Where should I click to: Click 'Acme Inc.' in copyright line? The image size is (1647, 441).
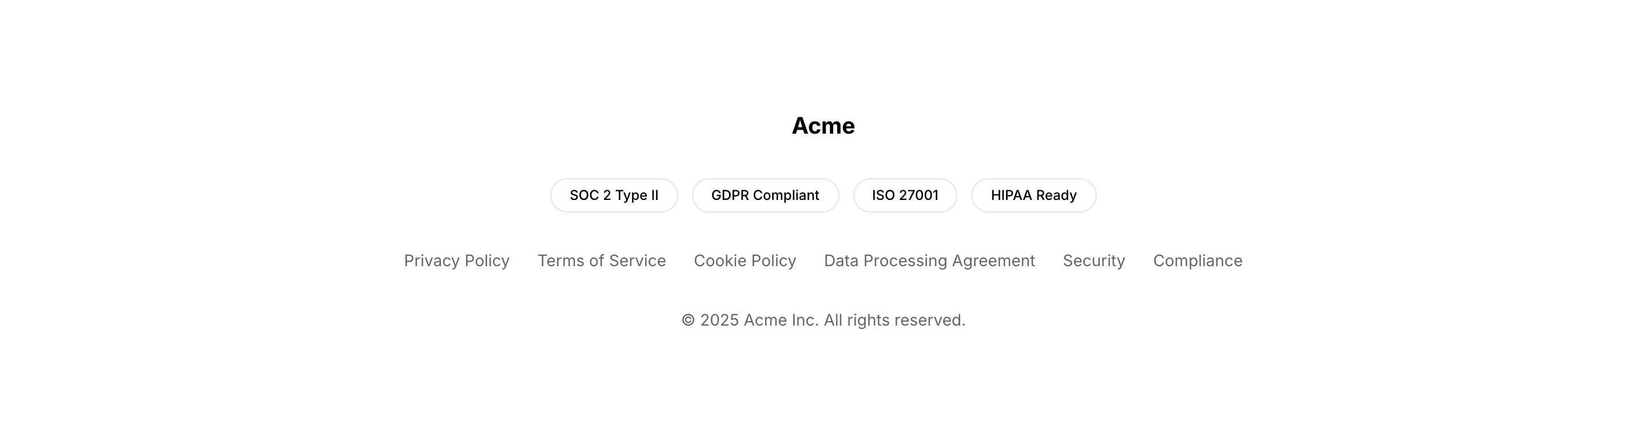(x=781, y=320)
